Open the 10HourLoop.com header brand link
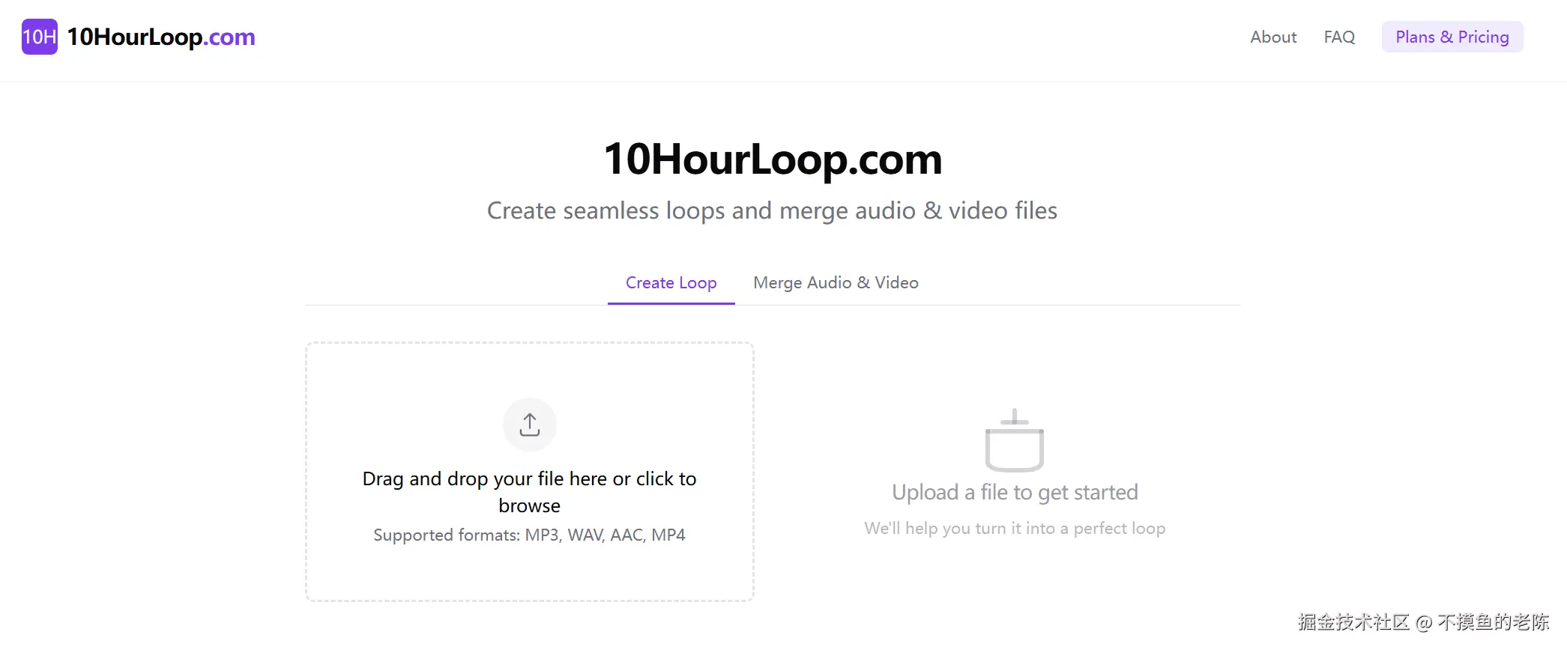This screenshot has width=1567, height=650. [161, 37]
